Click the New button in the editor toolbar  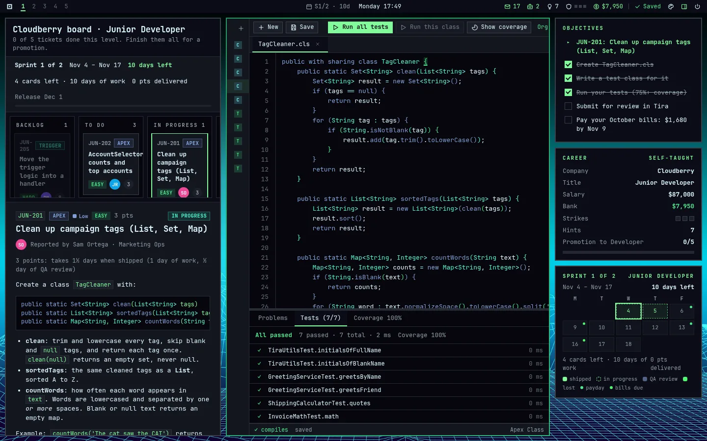268,27
